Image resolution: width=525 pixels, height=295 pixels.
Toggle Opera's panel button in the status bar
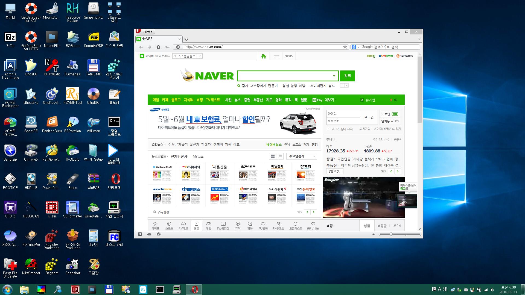pyautogui.click(x=140, y=234)
